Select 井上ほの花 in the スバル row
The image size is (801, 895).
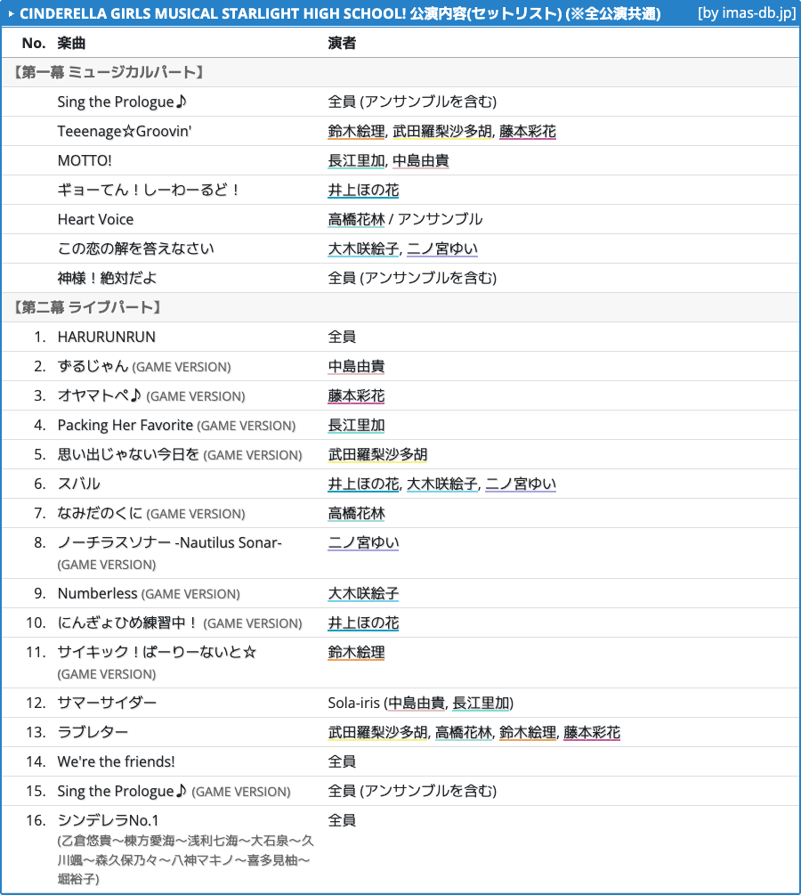(x=363, y=484)
